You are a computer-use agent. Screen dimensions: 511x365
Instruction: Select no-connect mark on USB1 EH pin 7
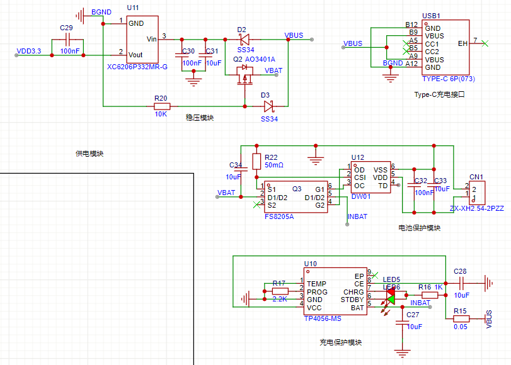pyautogui.click(x=485, y=43)
